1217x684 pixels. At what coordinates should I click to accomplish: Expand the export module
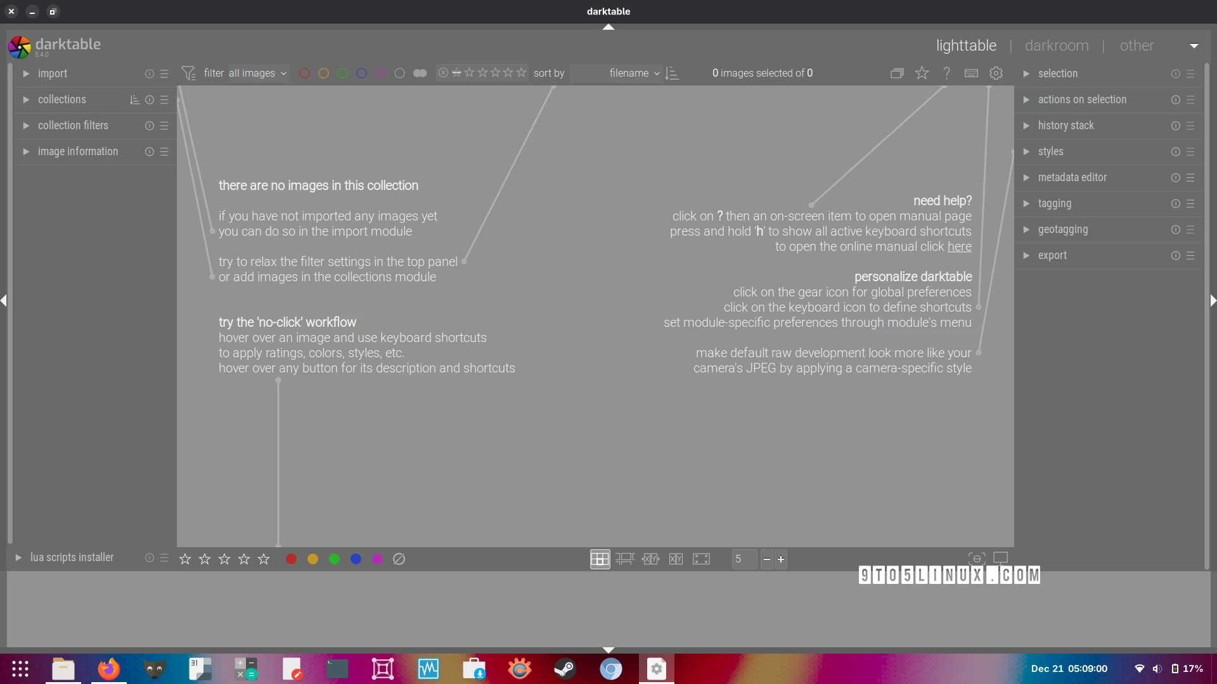[1053, 255]
